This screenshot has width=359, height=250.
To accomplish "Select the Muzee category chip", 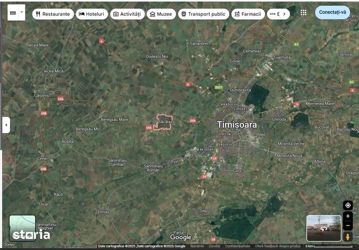I will click(x=161, y=14).
